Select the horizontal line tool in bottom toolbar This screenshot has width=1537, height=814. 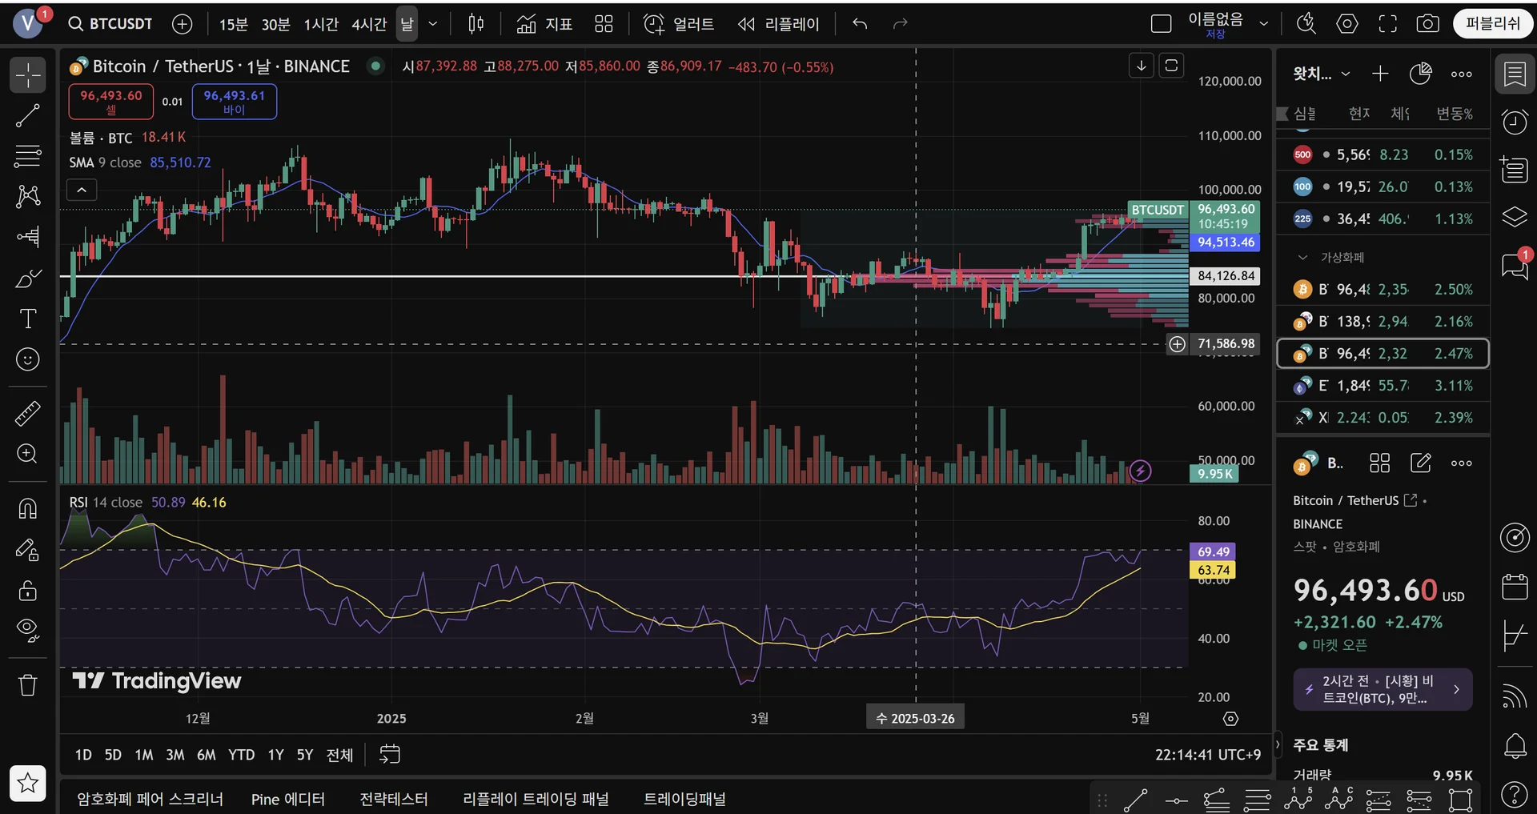tap(1176, 800)
